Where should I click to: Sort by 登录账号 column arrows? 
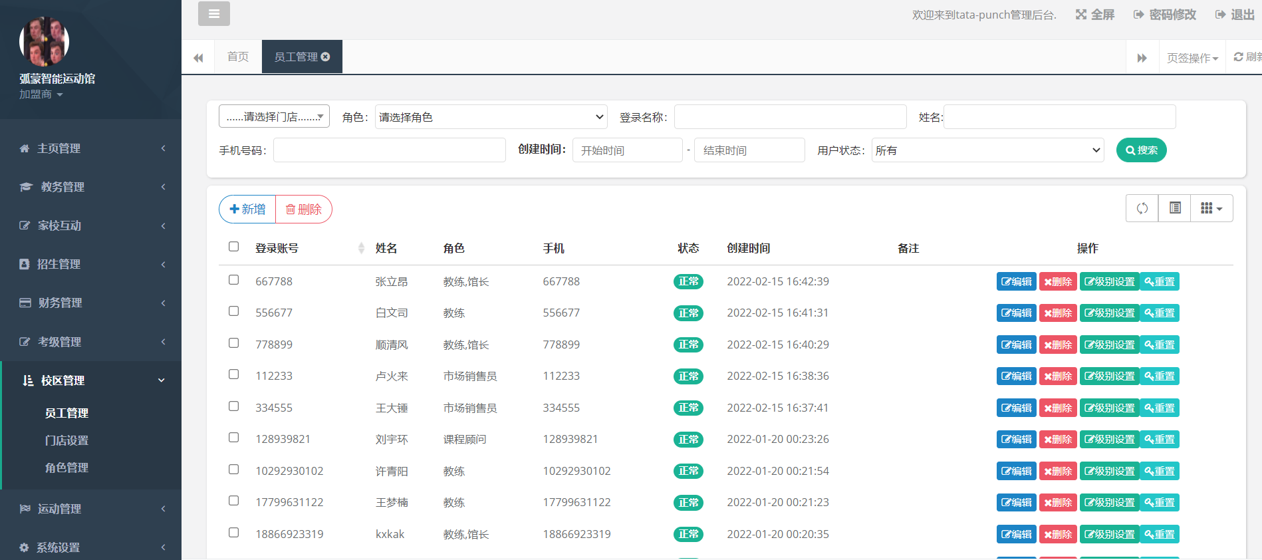(x=361, y=248)
